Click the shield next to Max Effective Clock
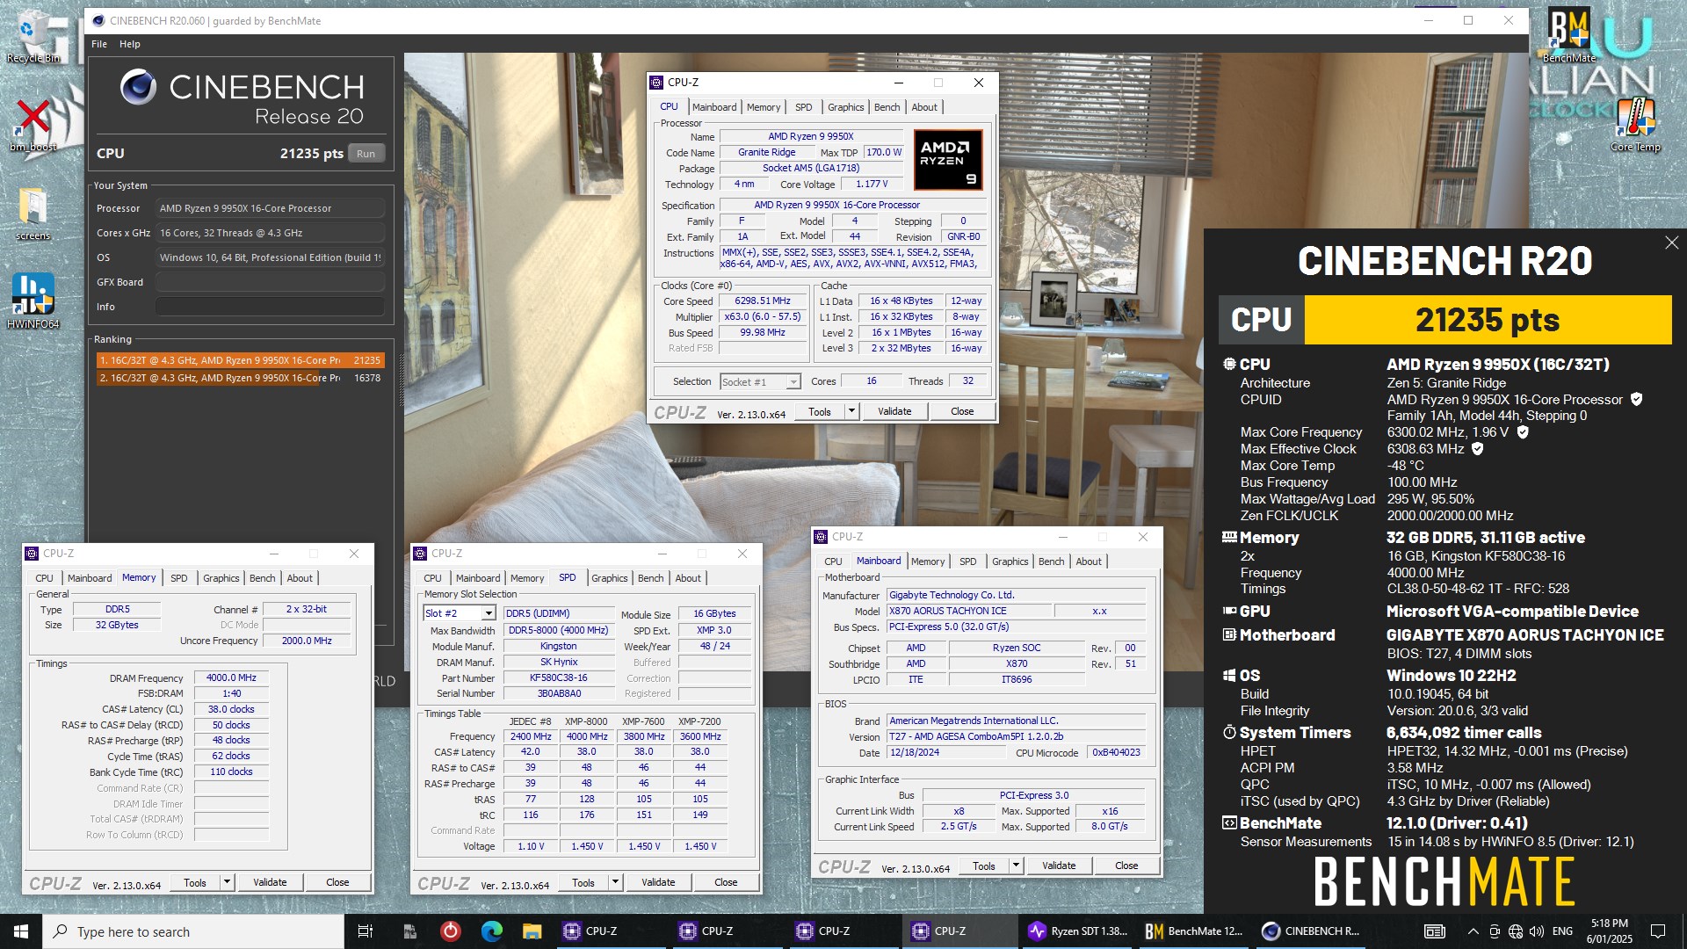Image resolution: width=1687 pixels, height=949 pixels. pyautogui.click(x=1478, y=449)
